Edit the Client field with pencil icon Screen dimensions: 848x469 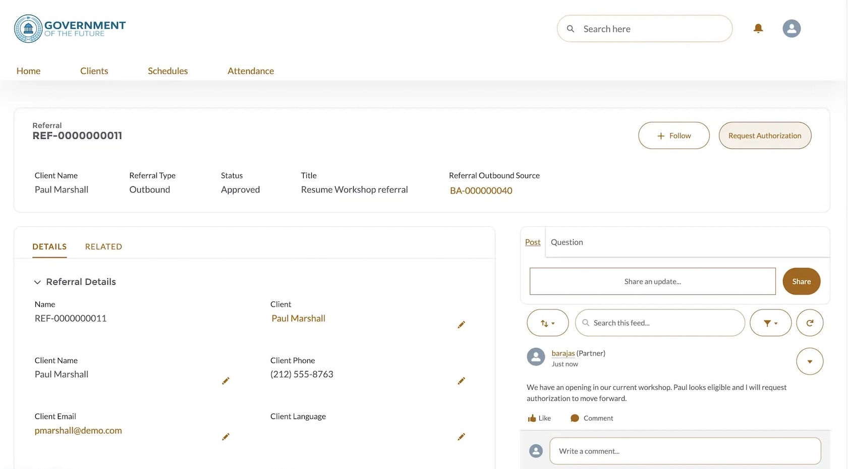coord(461,325)
